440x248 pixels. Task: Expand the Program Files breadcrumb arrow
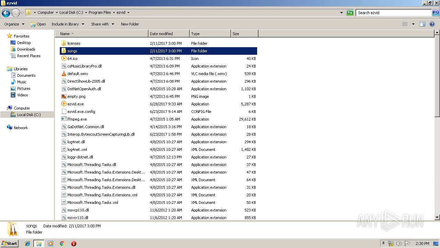pyautogui.click(x=114, y=12)
